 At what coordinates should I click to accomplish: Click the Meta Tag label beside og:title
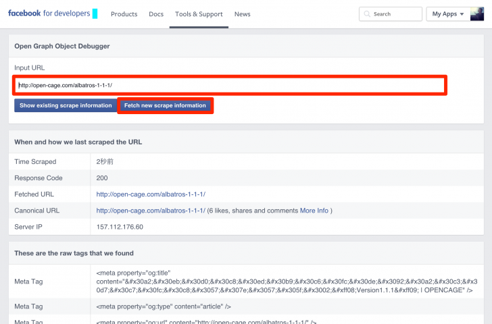click(28, 281)
